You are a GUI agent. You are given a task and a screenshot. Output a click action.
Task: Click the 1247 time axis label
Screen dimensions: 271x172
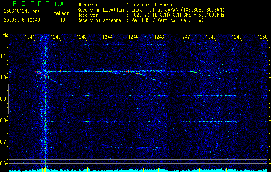(x=185, y=37)
